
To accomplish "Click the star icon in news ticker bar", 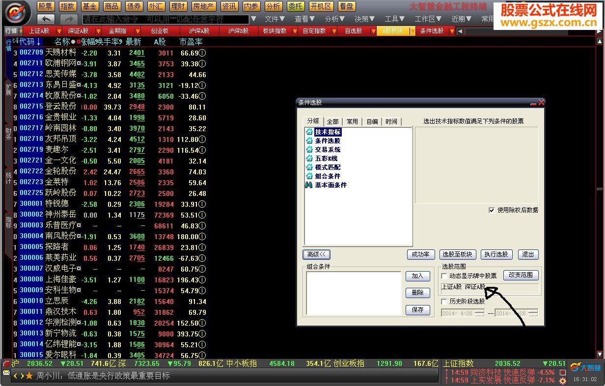I will coord(29,376).
